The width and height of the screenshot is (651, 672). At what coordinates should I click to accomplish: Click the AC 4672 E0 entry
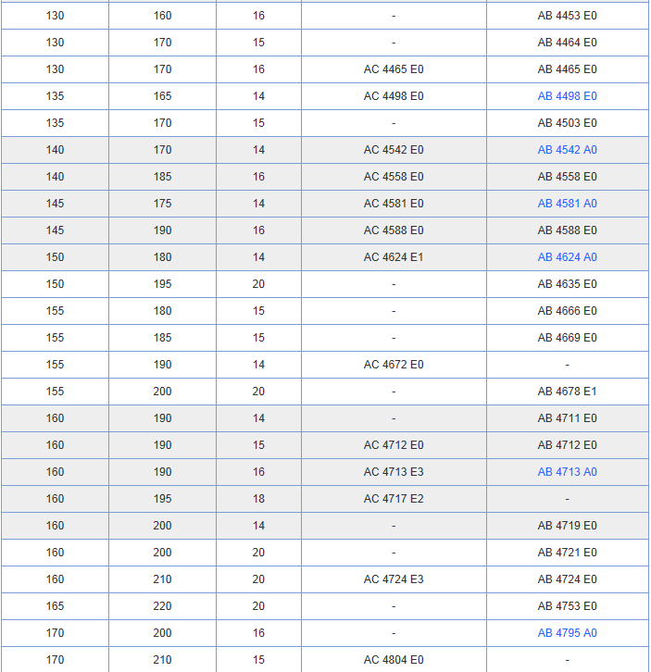394,365
